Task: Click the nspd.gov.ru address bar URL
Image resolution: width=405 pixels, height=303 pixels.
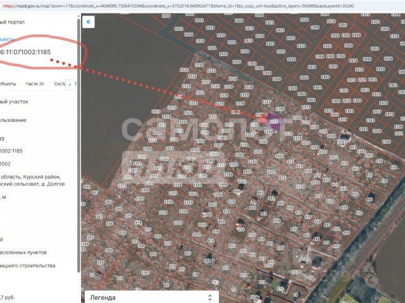Action: pyautogui.click(x=178, y=6)
